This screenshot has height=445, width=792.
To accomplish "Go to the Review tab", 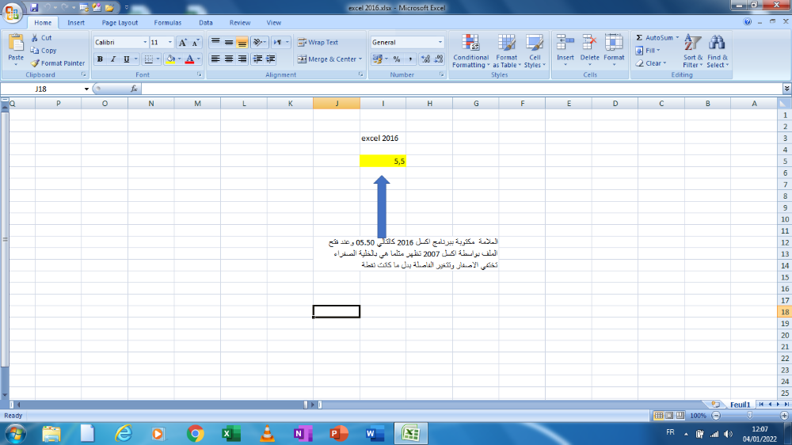I will pyautogui.click(x=240, y=23).
